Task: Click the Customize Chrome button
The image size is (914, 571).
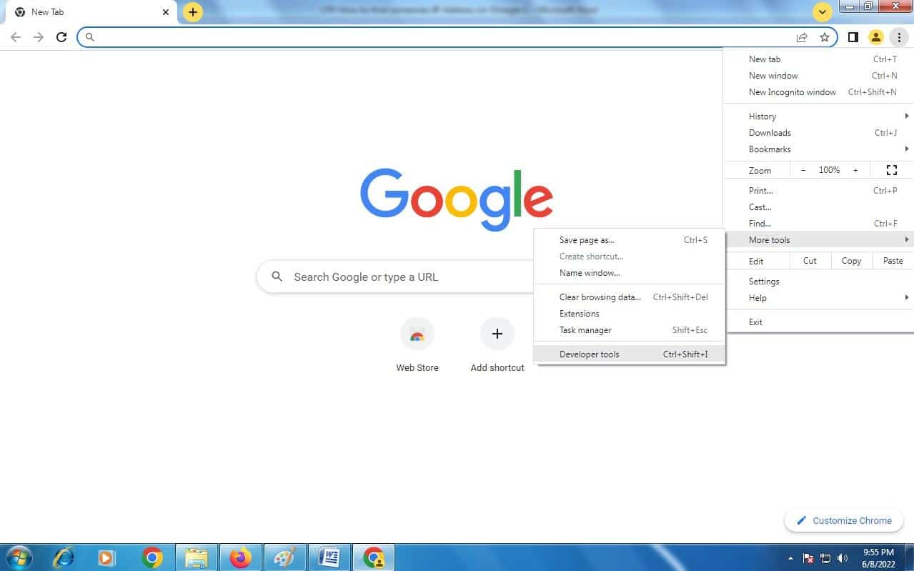Action: tap(843, 520)
